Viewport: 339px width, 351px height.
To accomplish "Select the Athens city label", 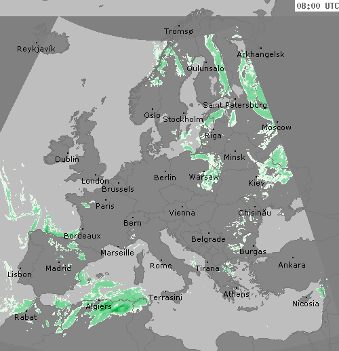I will [236, 294].
